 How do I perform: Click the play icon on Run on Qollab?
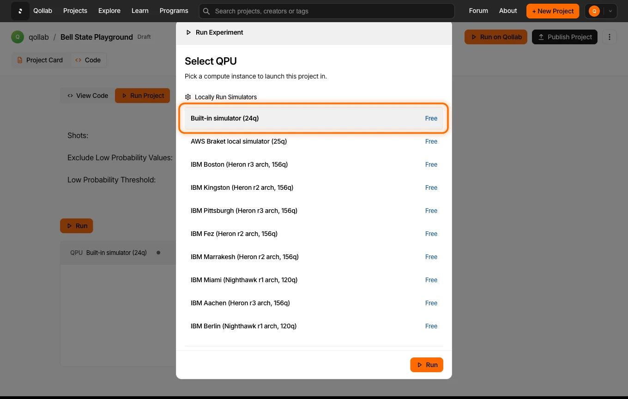pos(474,37)
